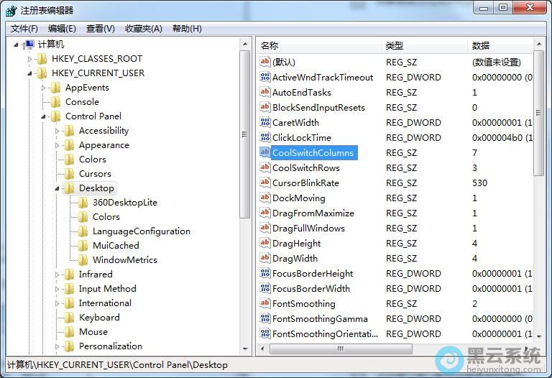Screen dimensions: 552x378
Task: Select the LanguageConfiguration key
Action: click(x=142, y=231)
